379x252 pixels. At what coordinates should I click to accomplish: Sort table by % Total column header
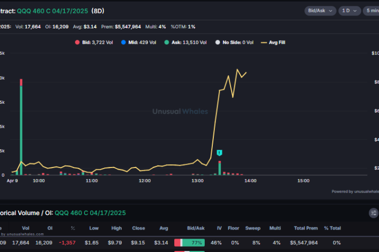point(332,228)
